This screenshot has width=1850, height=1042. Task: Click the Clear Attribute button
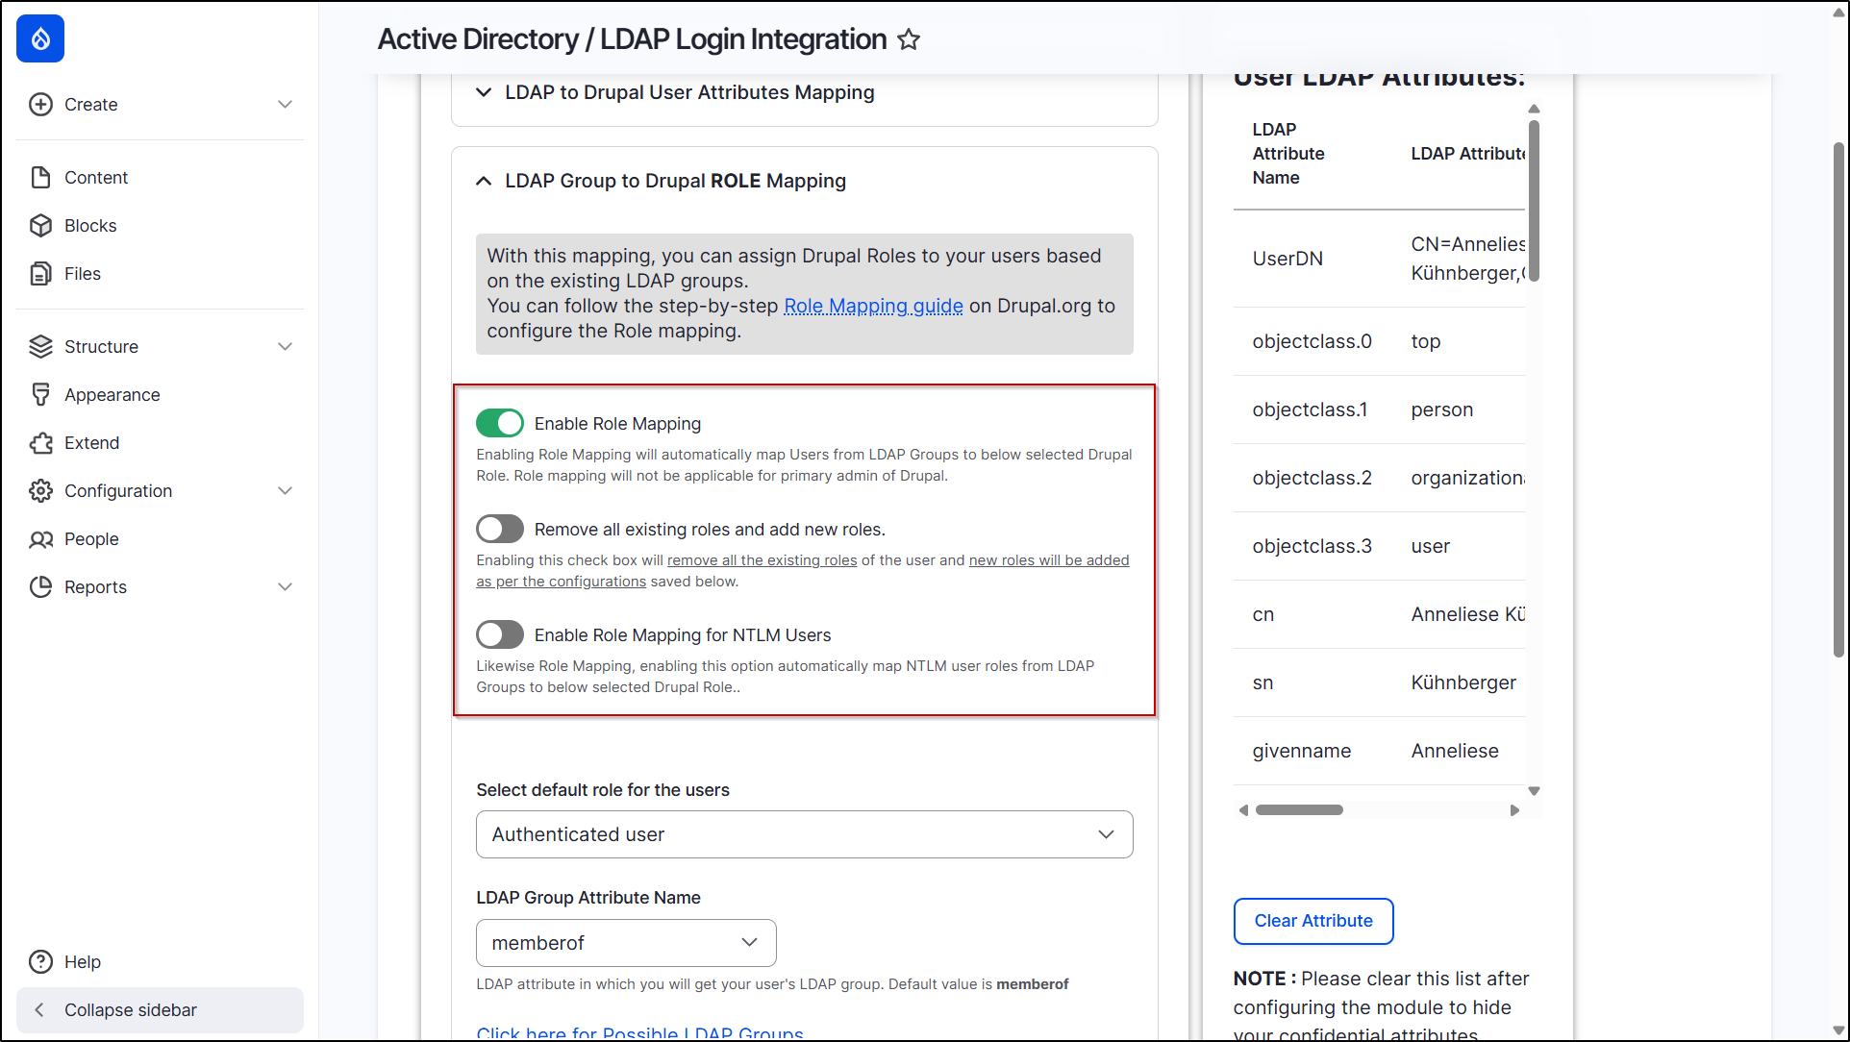coord(1312,921)
